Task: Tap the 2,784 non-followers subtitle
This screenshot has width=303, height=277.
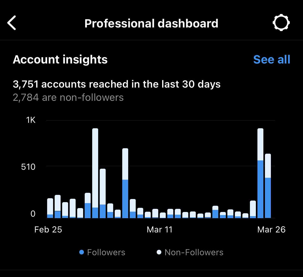Action: (68, 98)
